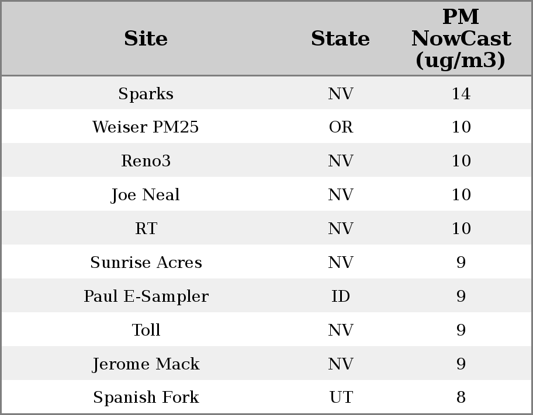Click the NV state cell for Sparks
This screenshot has height=415, width=533.
pos(341,93)
